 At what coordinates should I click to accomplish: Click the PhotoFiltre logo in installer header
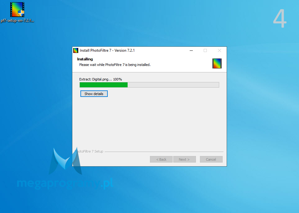[217, 63]
